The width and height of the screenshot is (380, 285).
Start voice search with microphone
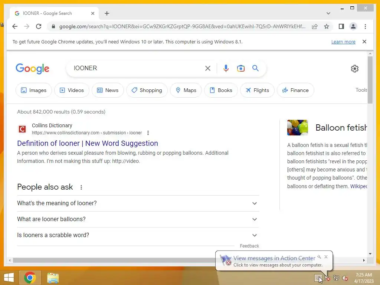(x=226, y=68)
